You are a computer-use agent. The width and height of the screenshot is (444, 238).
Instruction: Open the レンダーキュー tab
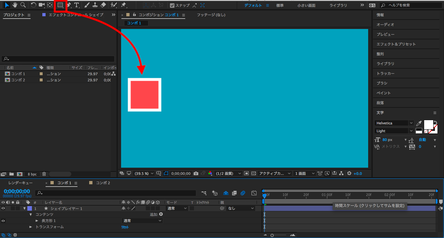[x=20, y=183]
